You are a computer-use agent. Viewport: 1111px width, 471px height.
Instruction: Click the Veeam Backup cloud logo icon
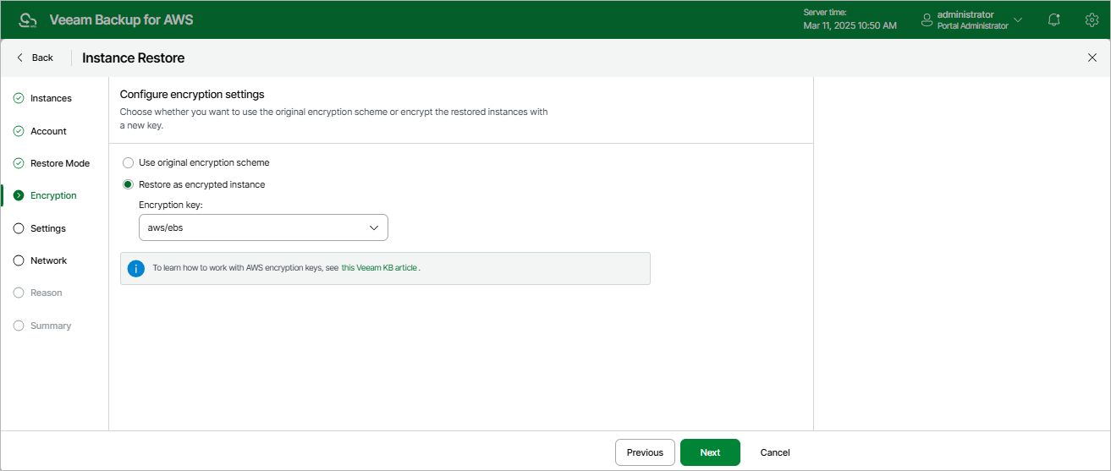tap(28, 19)
